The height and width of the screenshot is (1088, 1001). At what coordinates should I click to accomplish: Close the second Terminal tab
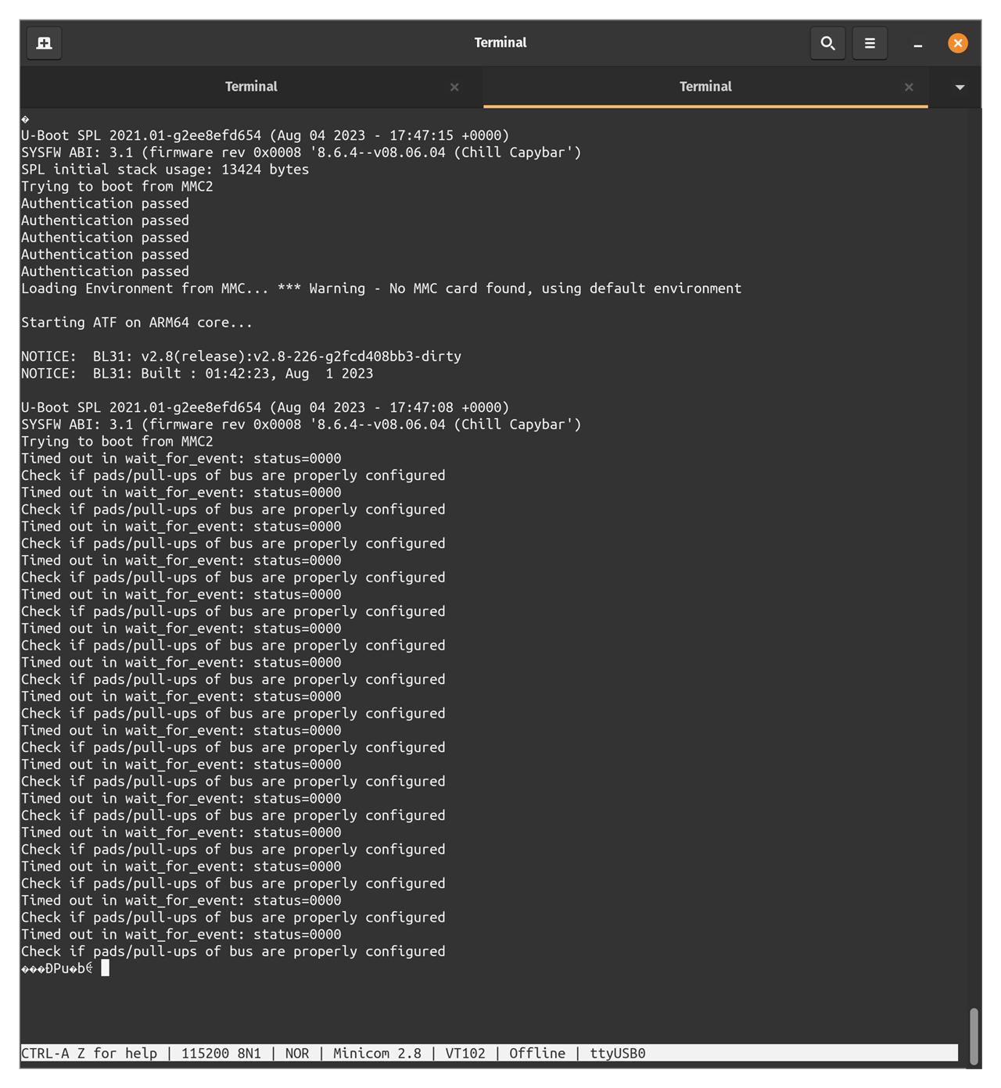tap(909, 88)
